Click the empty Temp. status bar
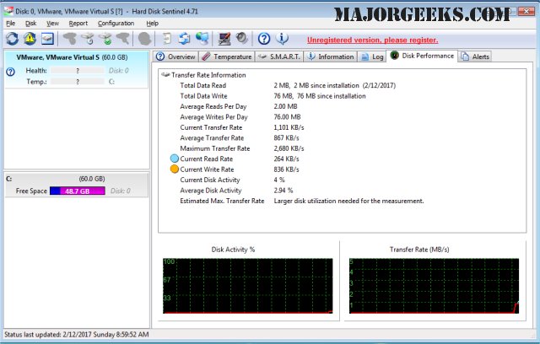The image size is (540, 344). (78, 82)
